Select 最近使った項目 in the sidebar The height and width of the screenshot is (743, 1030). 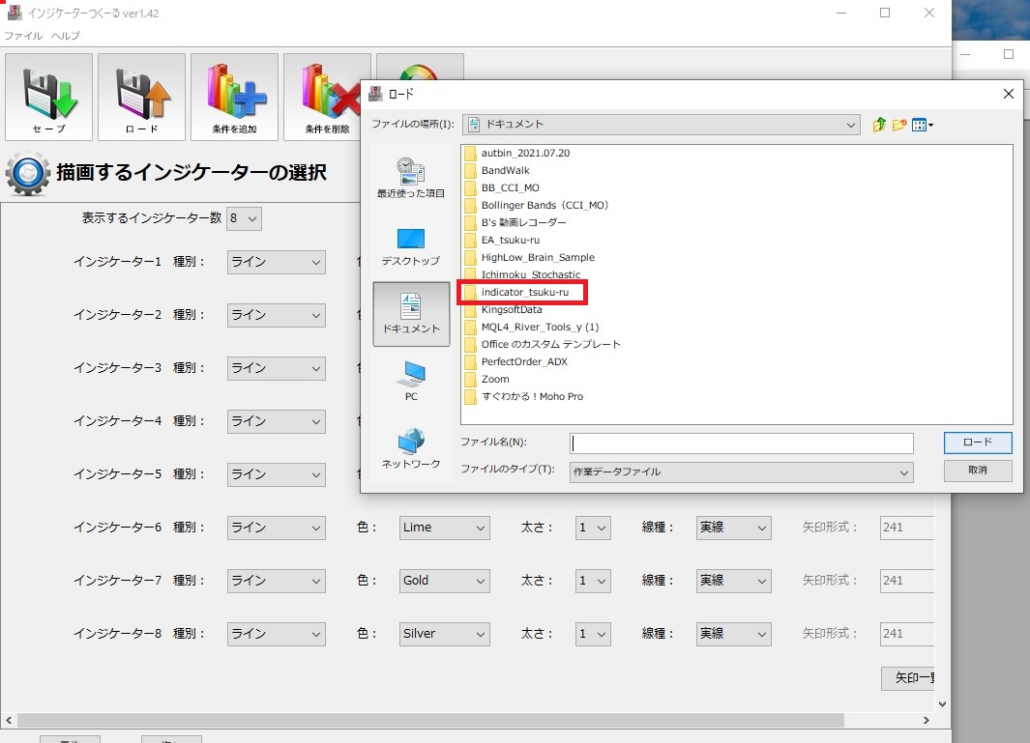click(411, 179)
